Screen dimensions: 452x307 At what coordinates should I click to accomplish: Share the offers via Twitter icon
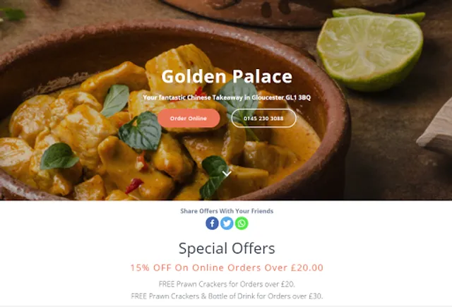(x=227, y=223)
